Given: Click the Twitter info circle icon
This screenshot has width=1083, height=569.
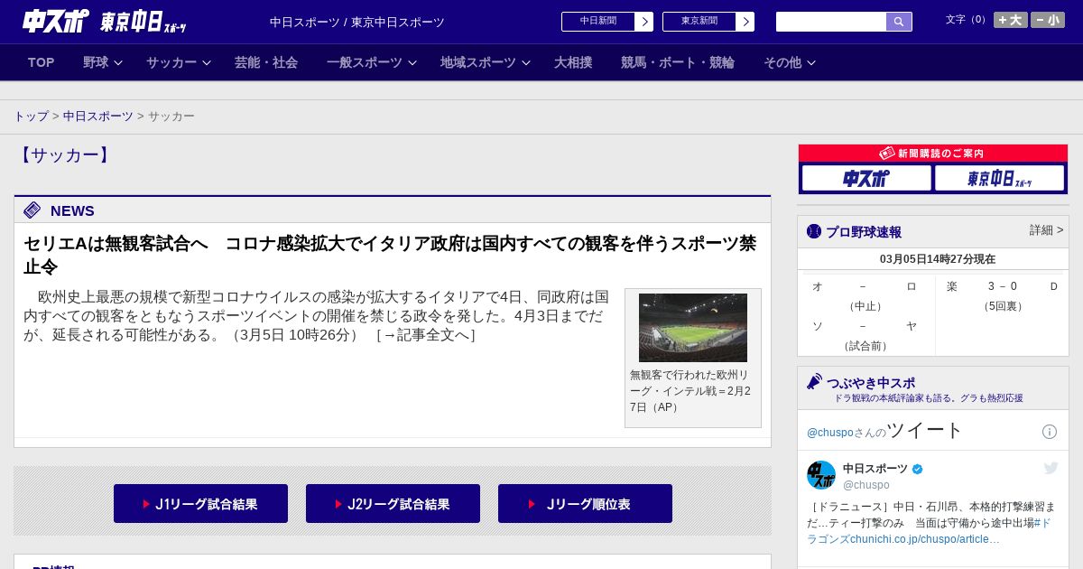Looking at the screenshot, I should coord(1050,432).
